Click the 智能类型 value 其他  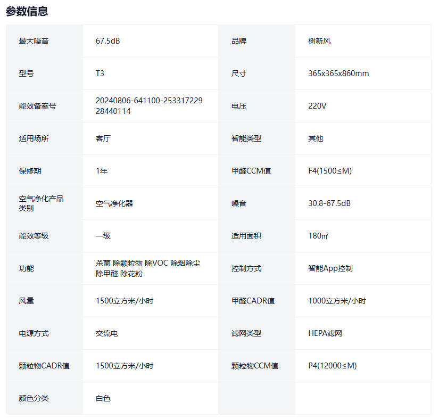pyautogui.click(x=316, y=138)
